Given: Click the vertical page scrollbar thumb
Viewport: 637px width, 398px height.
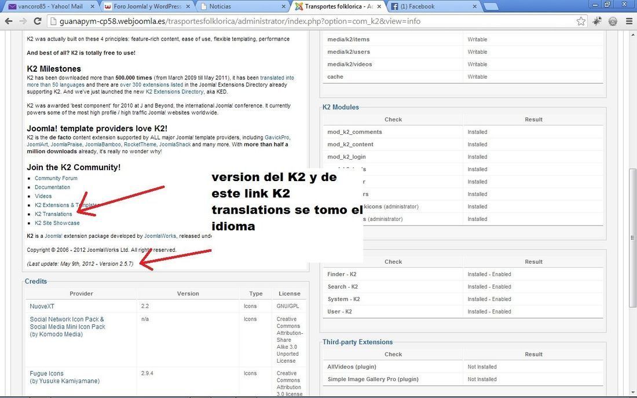Looking at the screenshot, I should 632,238.
